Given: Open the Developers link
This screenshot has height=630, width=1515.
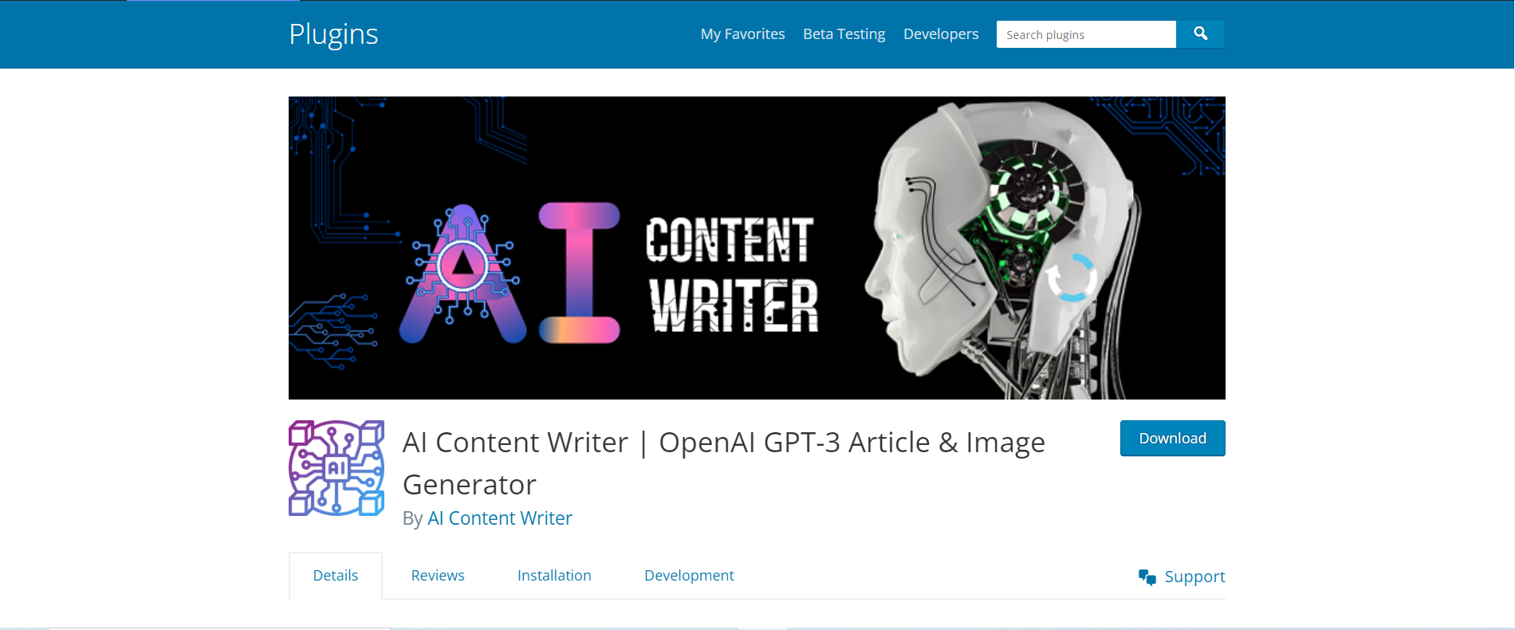Looking at the screenshot, I should [x=940, y=34].
